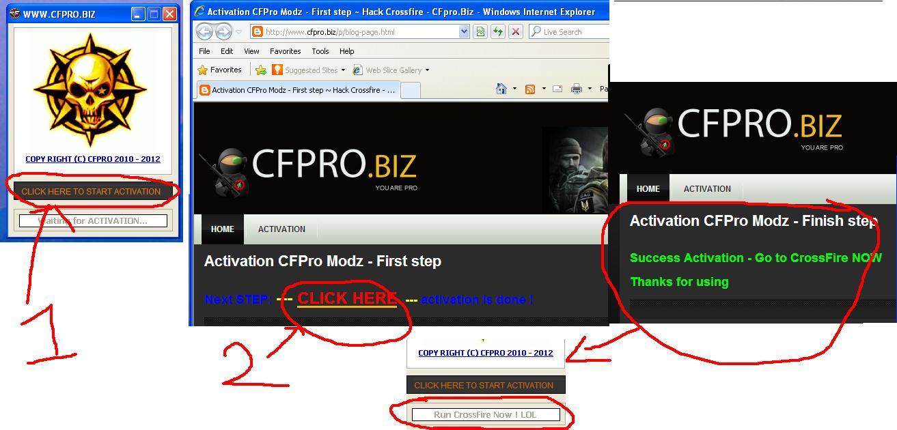Click the First step page heading
Screen dimensions: 897x430
pos(322,261)
